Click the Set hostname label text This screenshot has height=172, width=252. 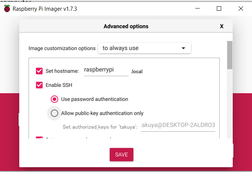coord(62,71)
